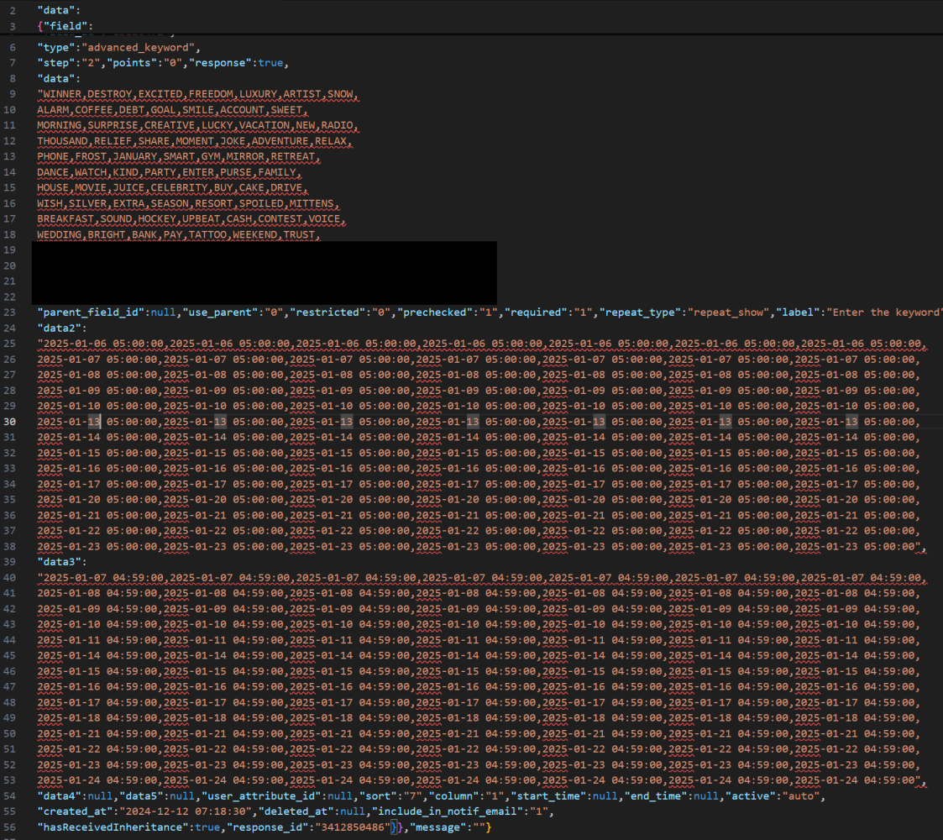Click the word JANUARY
The width and height of the screenshot is (943, 840).
134,156
